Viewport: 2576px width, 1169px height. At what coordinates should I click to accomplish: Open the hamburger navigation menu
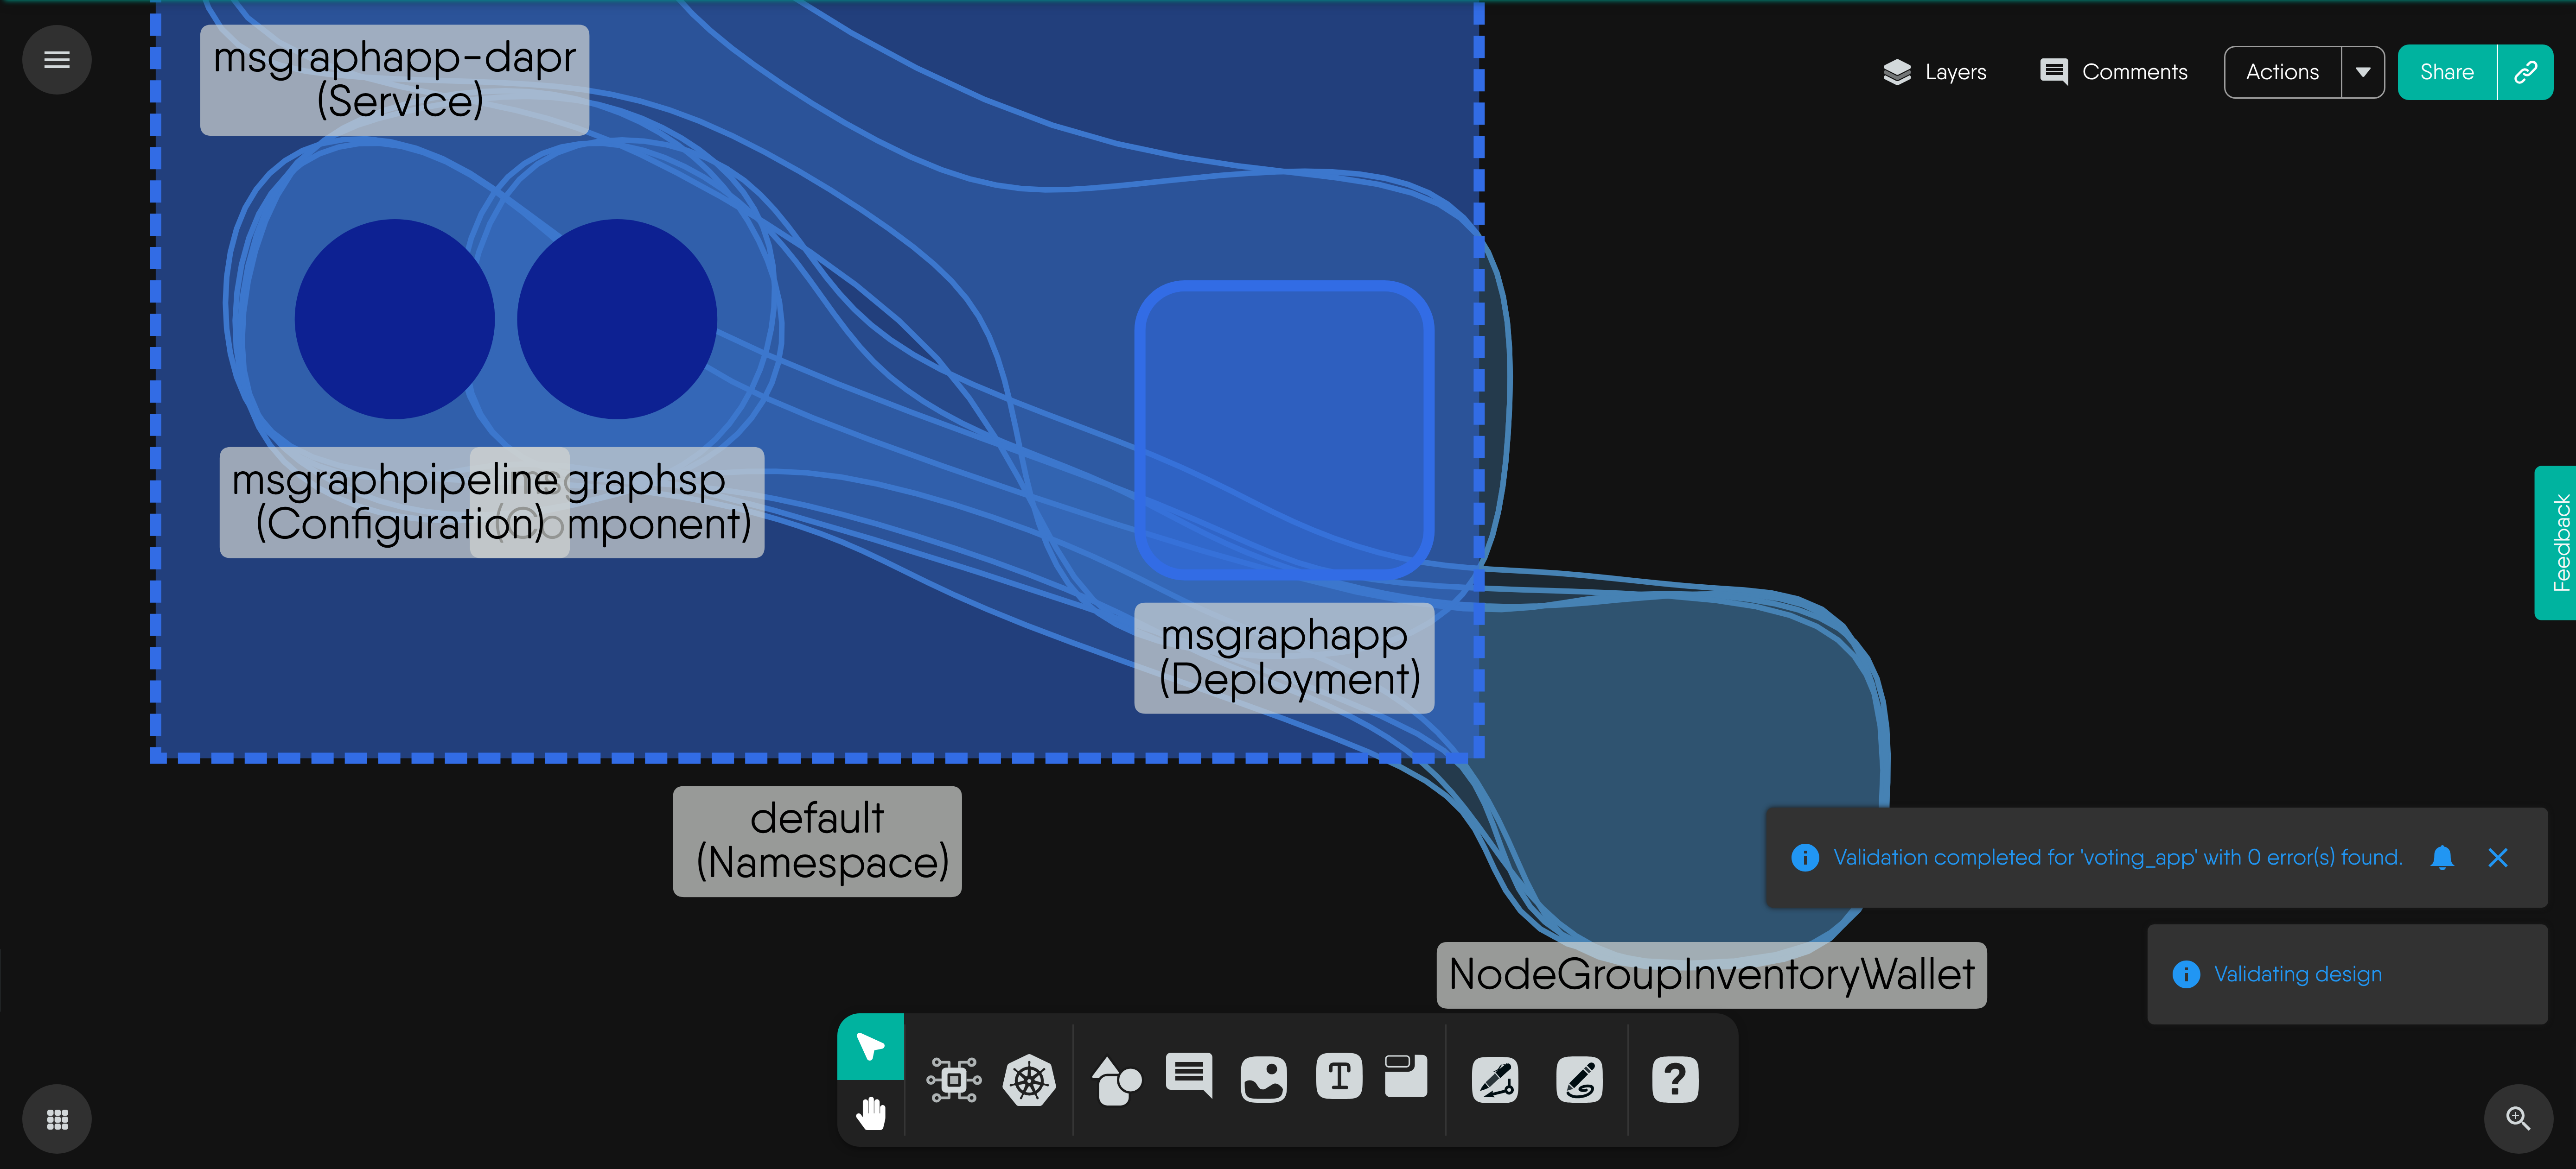[57, 60]
